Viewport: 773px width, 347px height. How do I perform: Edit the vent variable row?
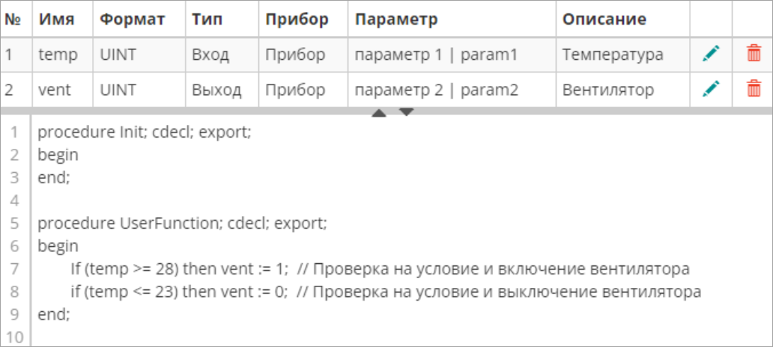pos(711,90)
